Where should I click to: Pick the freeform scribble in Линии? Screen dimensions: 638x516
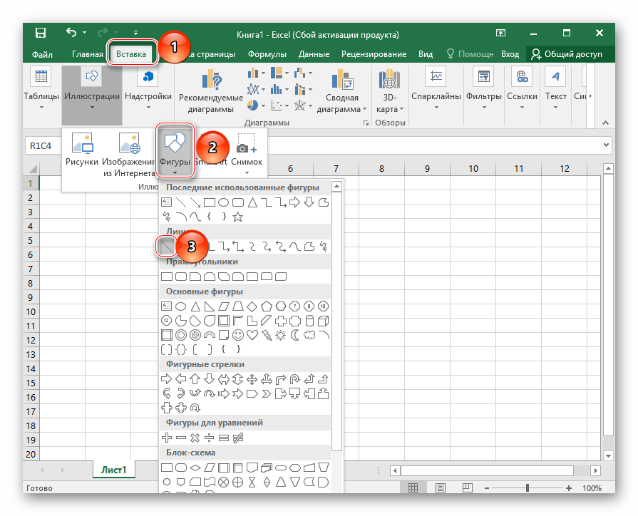(x=324, y=246)
